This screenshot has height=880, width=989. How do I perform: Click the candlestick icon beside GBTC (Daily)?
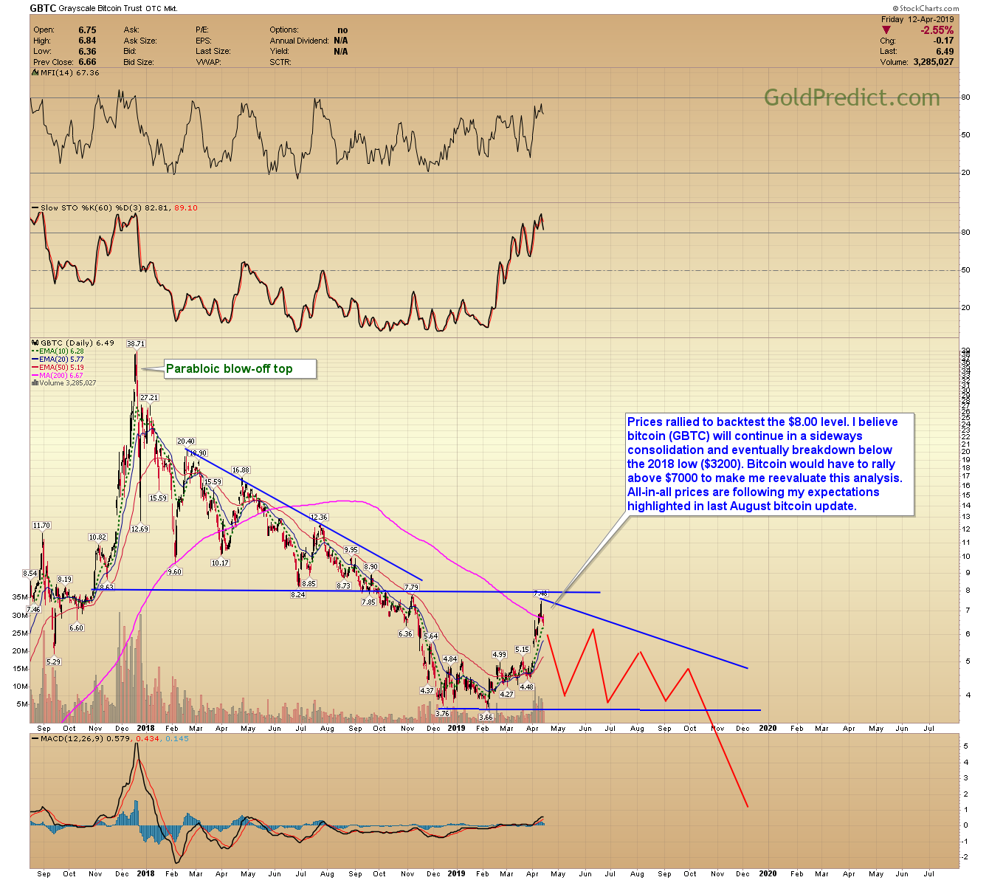34,343
